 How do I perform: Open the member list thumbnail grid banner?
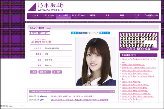138,41
